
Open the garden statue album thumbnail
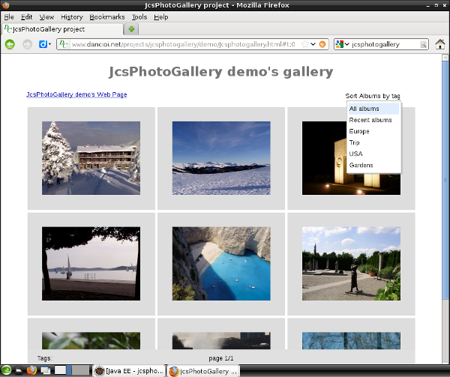[x=351, y=264]
